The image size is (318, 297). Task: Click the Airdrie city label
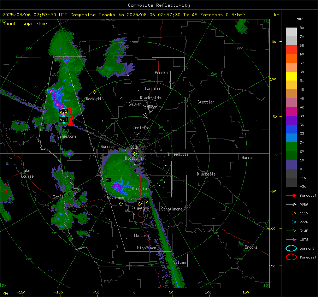139,189
